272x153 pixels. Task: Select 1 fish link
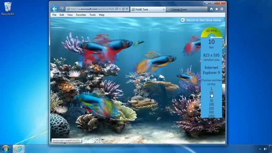pyautogui.click(x=211, y=88)
